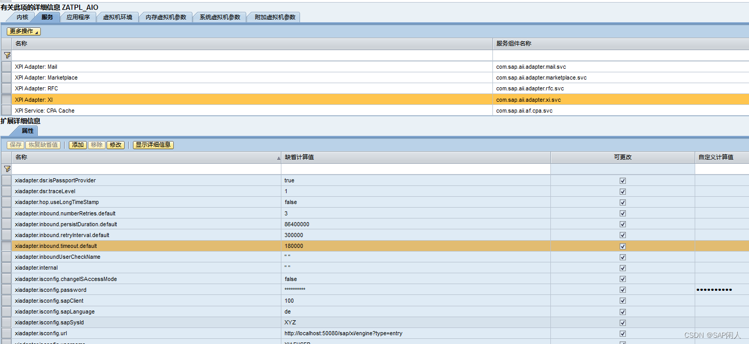Toggle 可更改 checkbox for xiadapter.inboundUserCheckName
This screenshot has width=749, height=344.
[622, 257]
